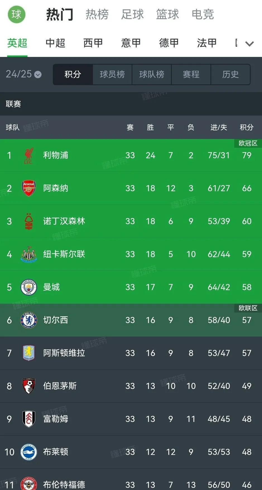262x490 pixels.
Task: Tap the green 球 app logo
Action: click(16, 15)
